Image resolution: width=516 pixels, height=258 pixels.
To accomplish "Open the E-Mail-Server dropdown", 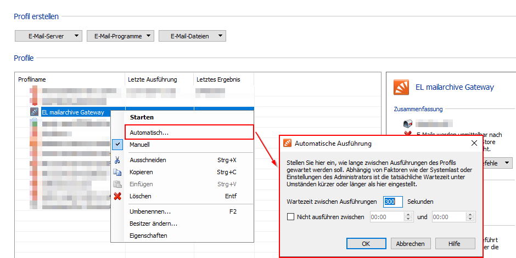I will (48, 36).
